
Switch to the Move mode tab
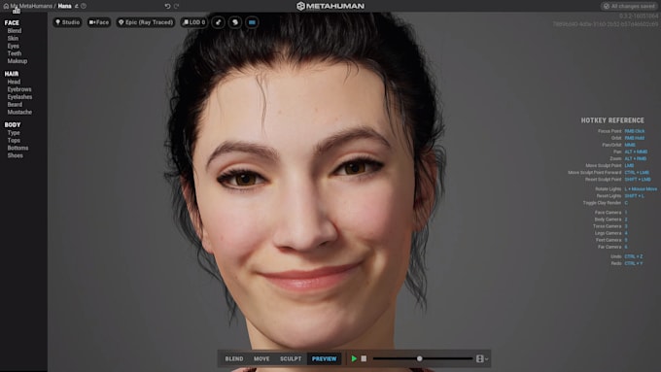(261, 359)
